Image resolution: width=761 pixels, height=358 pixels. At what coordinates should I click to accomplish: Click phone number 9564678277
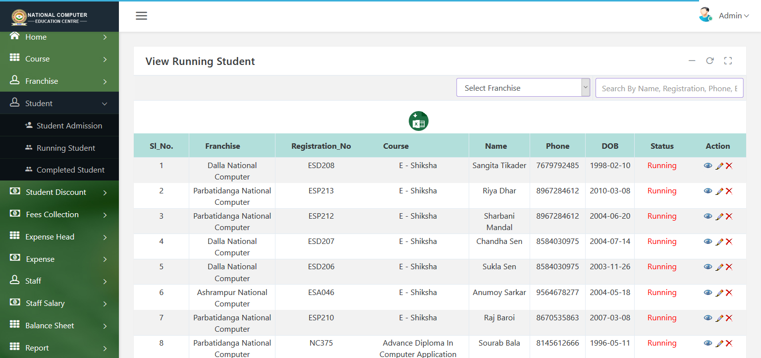[557, 293]
